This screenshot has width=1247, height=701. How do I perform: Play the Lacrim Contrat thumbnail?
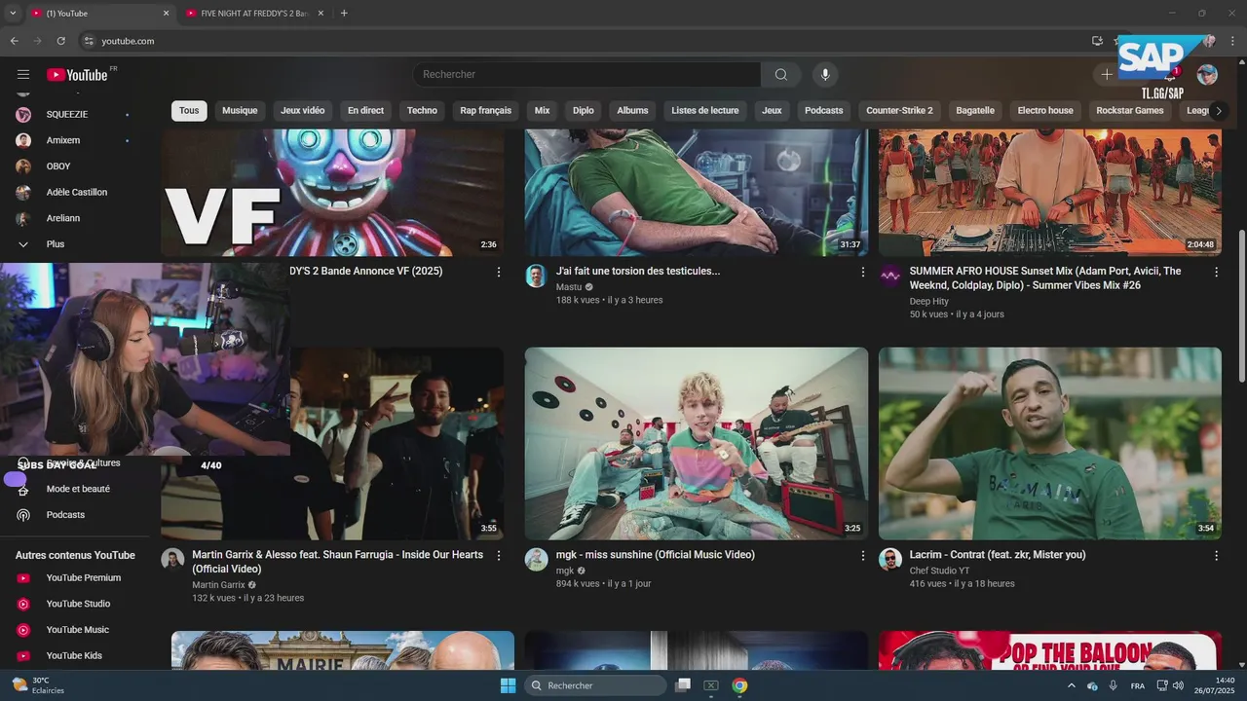tap(1050, 444)
